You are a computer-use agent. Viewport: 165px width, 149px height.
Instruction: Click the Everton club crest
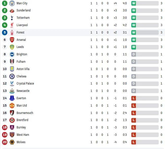click(x=12, y=98)
